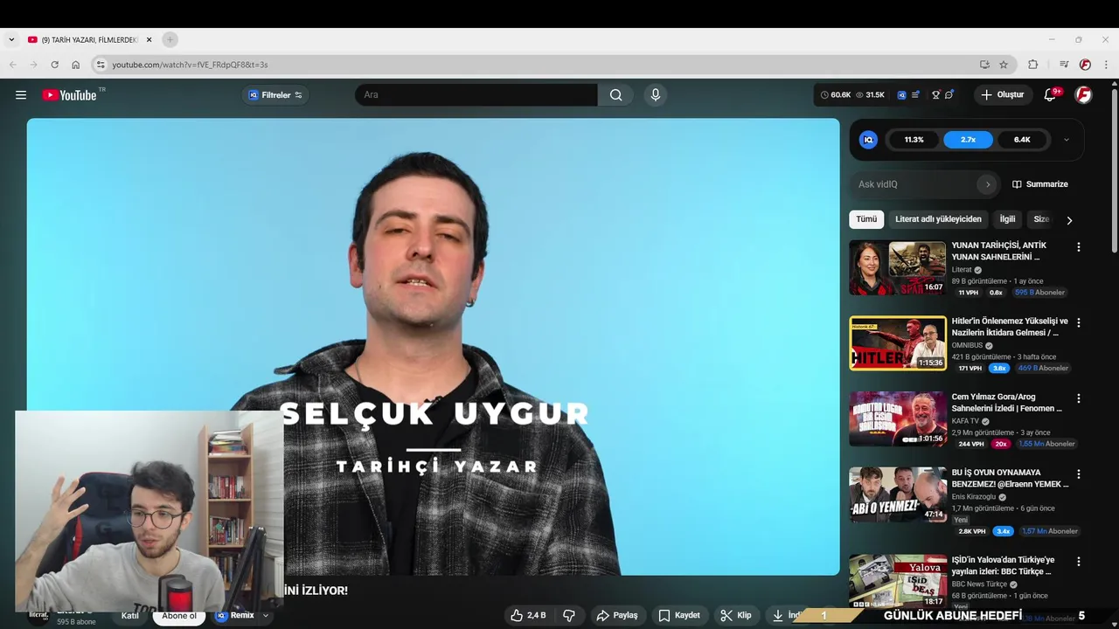Screen dimensions: 1119x629
Task: Focus the Ask vidIQ input field
Action: pos(915,184)
